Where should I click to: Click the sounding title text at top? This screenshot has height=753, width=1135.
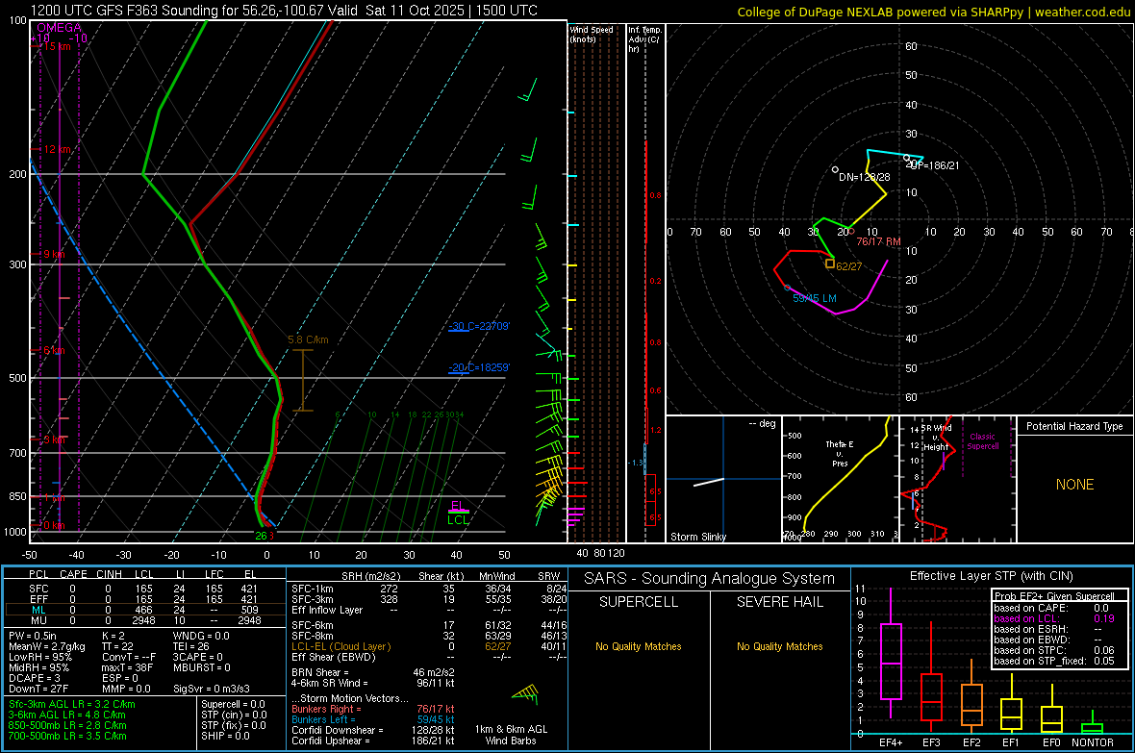(x=284, y=11)
